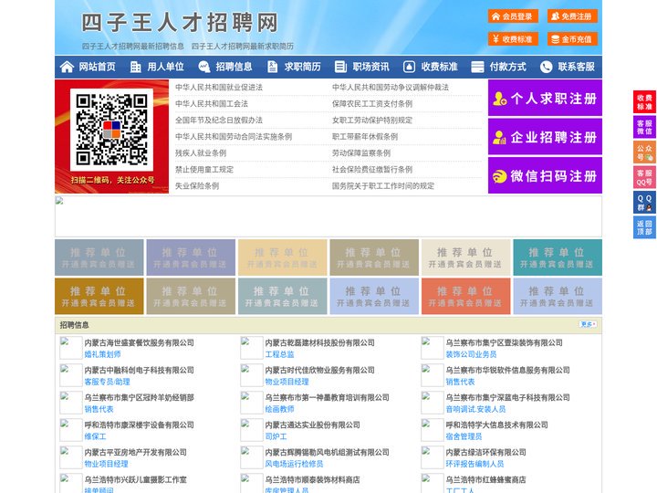Click the purple 客服微信 sidebar icon
Image resolution: width=657 pixels, height=493 pixels.
[x=644, y=127]
